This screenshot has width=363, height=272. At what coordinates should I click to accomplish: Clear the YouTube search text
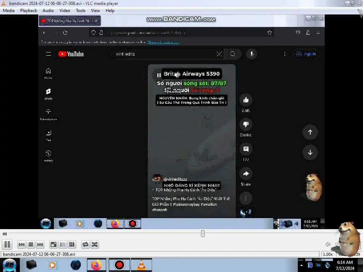click(219, 54)
